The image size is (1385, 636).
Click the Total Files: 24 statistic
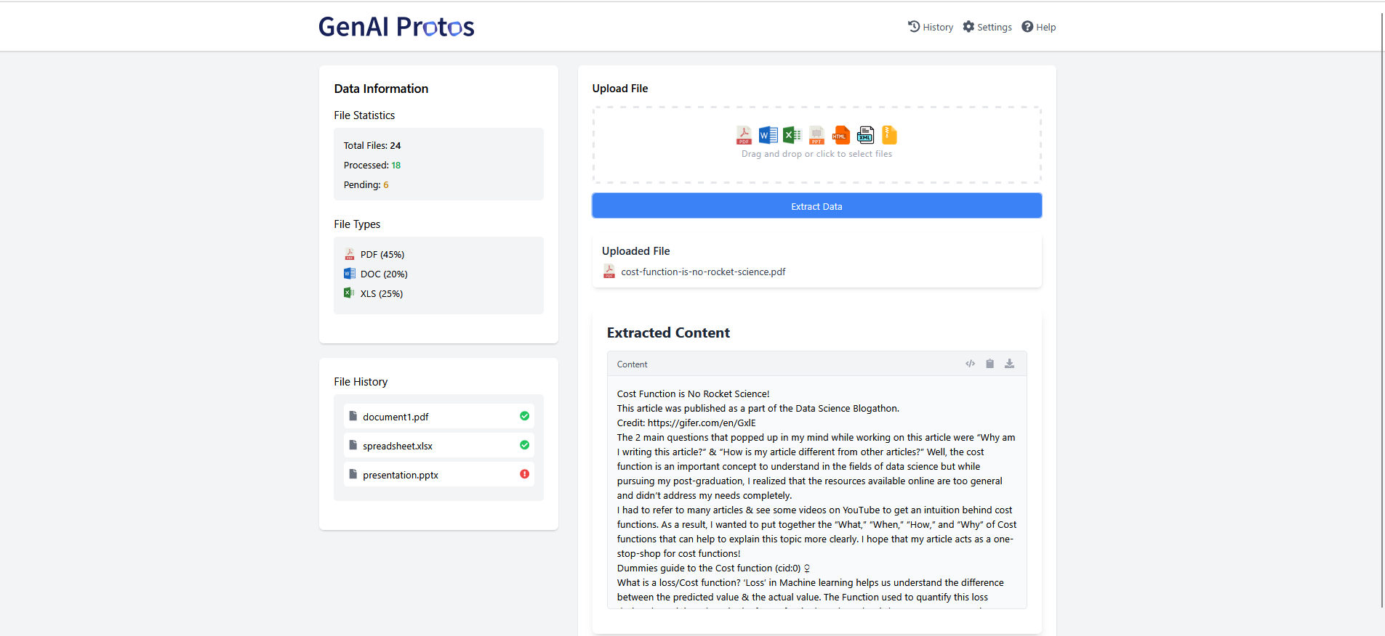(x=372, y=145)
